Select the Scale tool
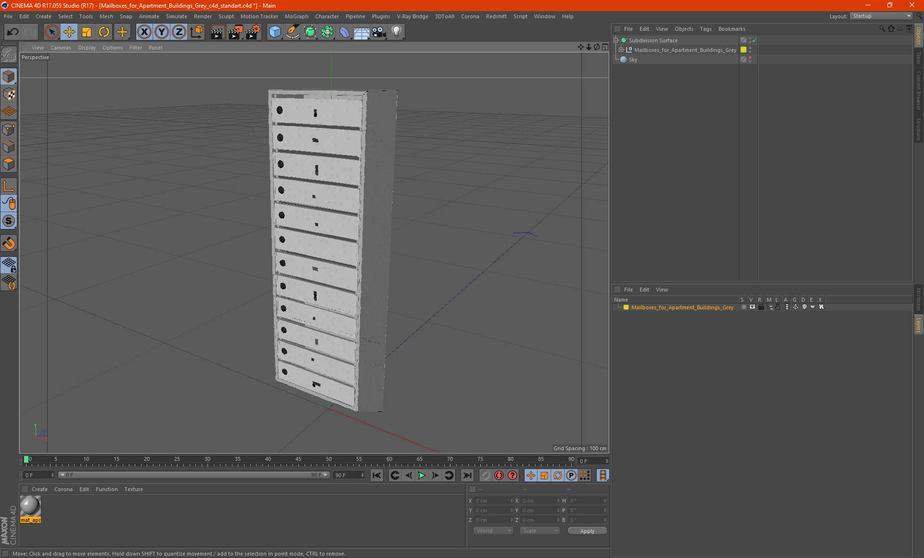The width and height of the screenshot is (924, 558). (87, 32)
